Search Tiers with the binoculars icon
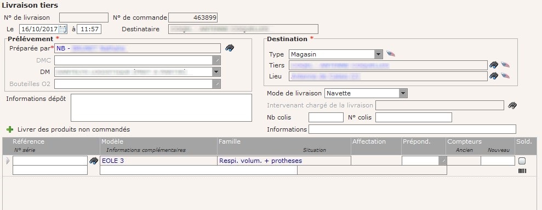Image resolution: width=542 pixels, height=210 pixels. pos(494,65)
